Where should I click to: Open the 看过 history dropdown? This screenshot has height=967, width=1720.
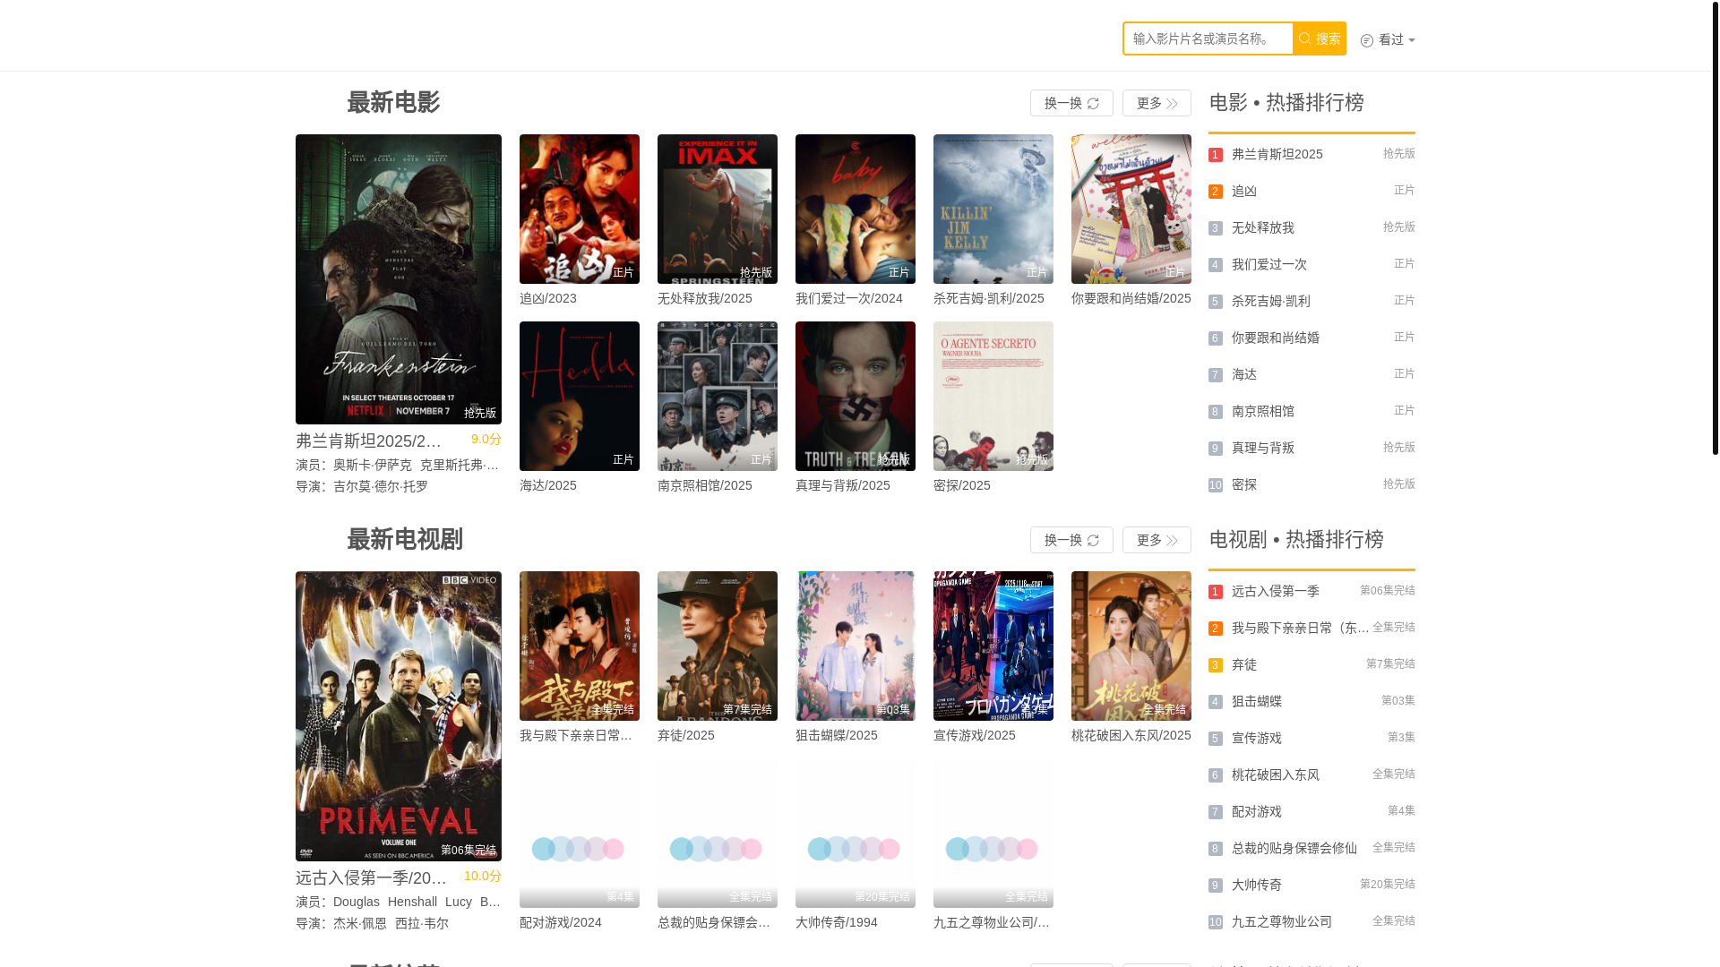(x=1388, y=39)
